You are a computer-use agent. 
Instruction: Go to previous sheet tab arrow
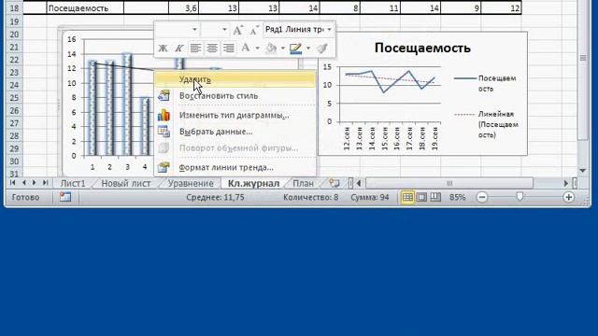[23, 183]
